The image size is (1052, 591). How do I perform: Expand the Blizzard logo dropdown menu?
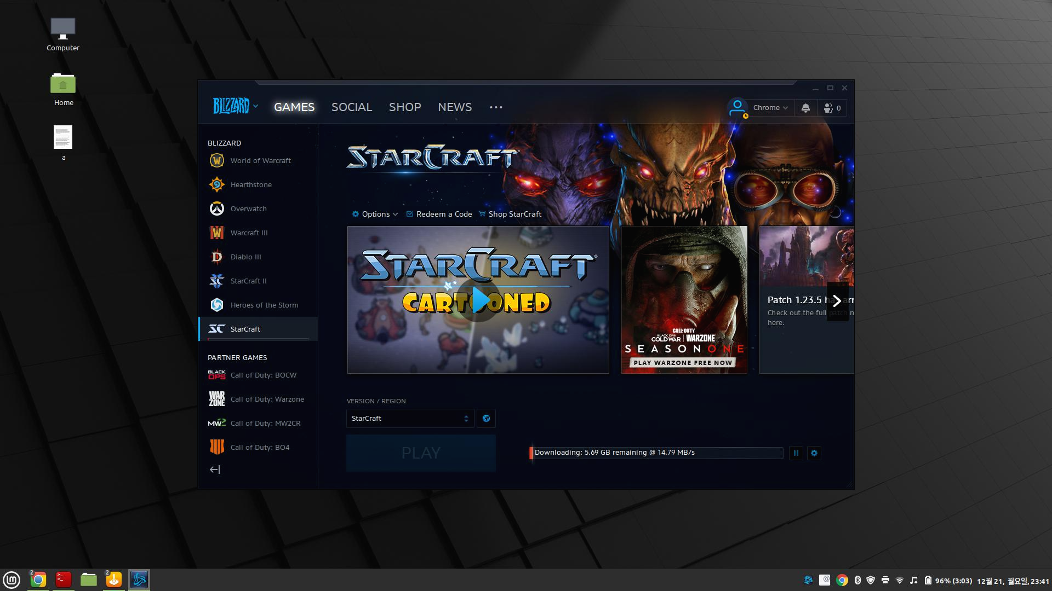(x=236, y=107)
